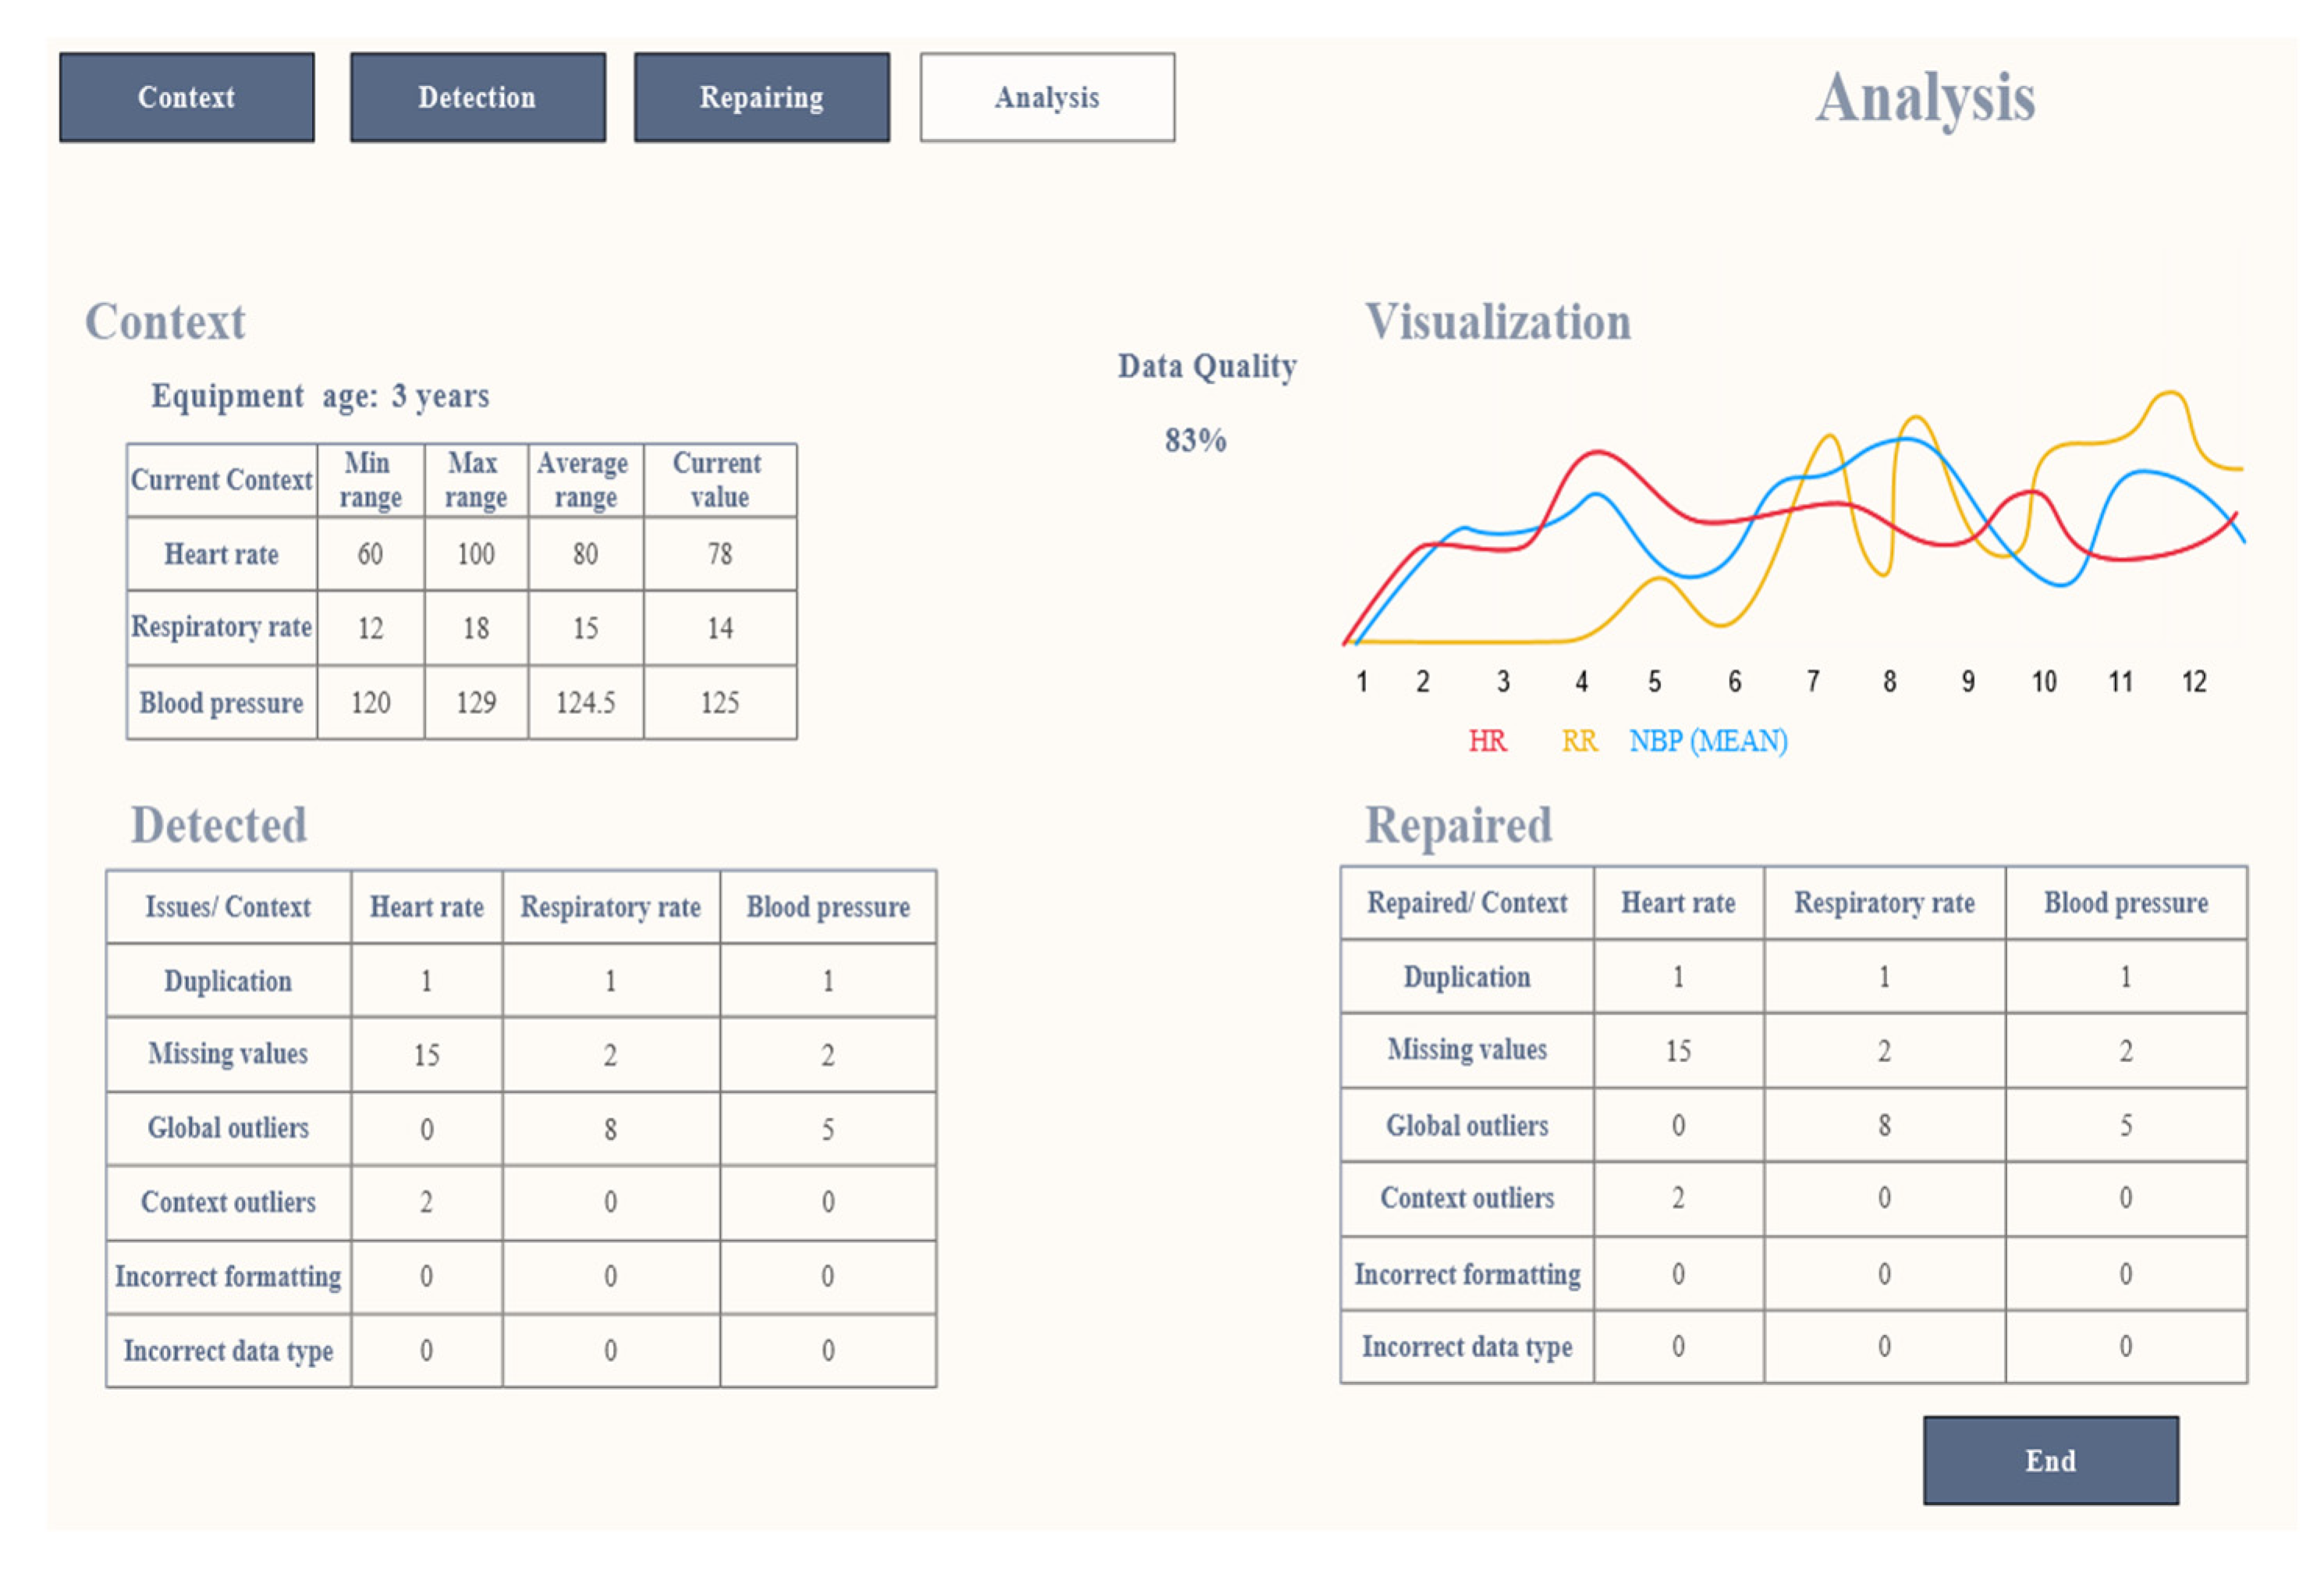The height and width of the screenshot is (1570, 2324).
Task: Click the HR legend label
Action: (1486, 741)
